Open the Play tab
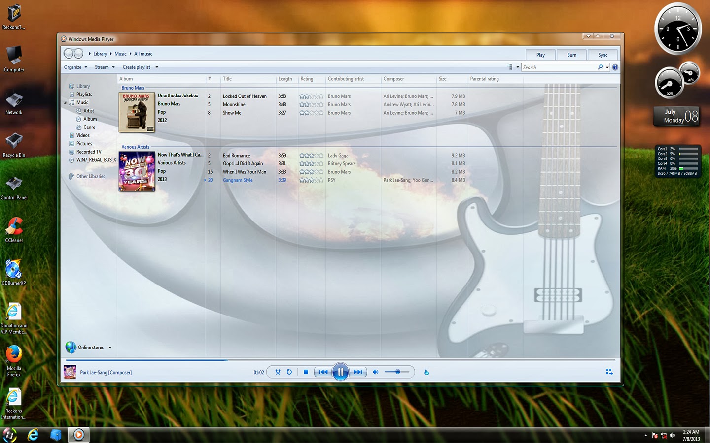The width and height of the screenshot is (710, 443). (x=540, y=55)
